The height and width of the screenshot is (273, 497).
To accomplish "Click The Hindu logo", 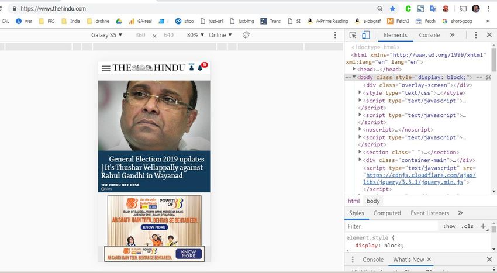I will coord(149,68).
